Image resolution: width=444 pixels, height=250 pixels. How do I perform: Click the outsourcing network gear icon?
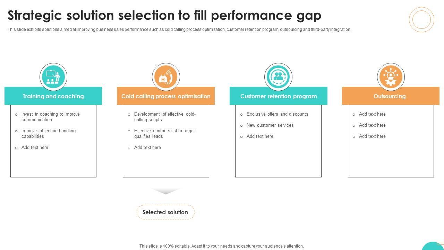point(391,77)
